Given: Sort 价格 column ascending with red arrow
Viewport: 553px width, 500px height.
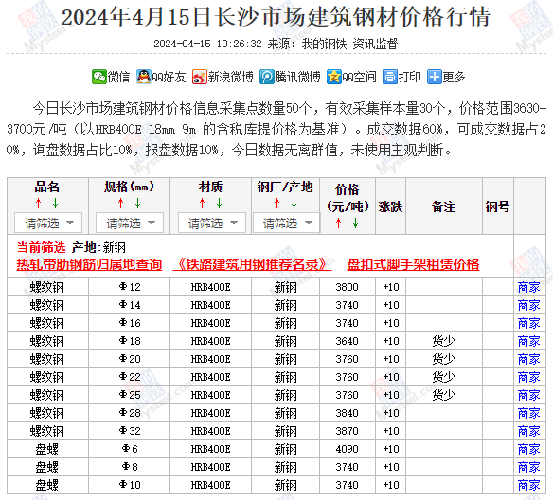Looking at the screenshot, I should (339, 223).
